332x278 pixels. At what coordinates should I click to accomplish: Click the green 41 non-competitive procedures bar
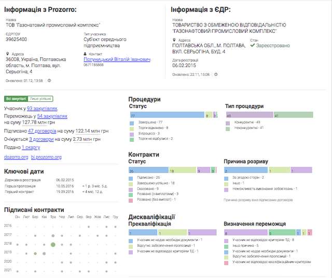[293, 115]
